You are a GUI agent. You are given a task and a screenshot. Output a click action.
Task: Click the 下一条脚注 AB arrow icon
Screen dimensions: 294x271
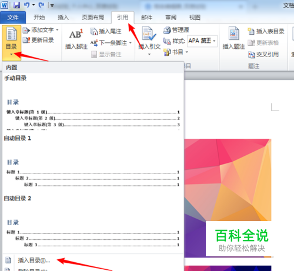94,43
